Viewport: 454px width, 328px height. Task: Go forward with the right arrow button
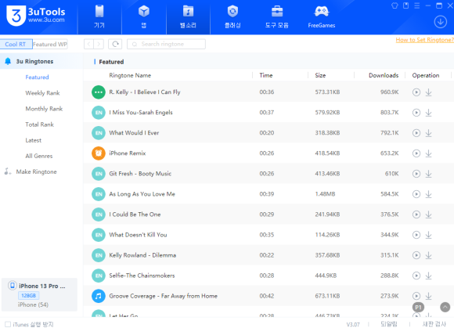pos(99,44)
